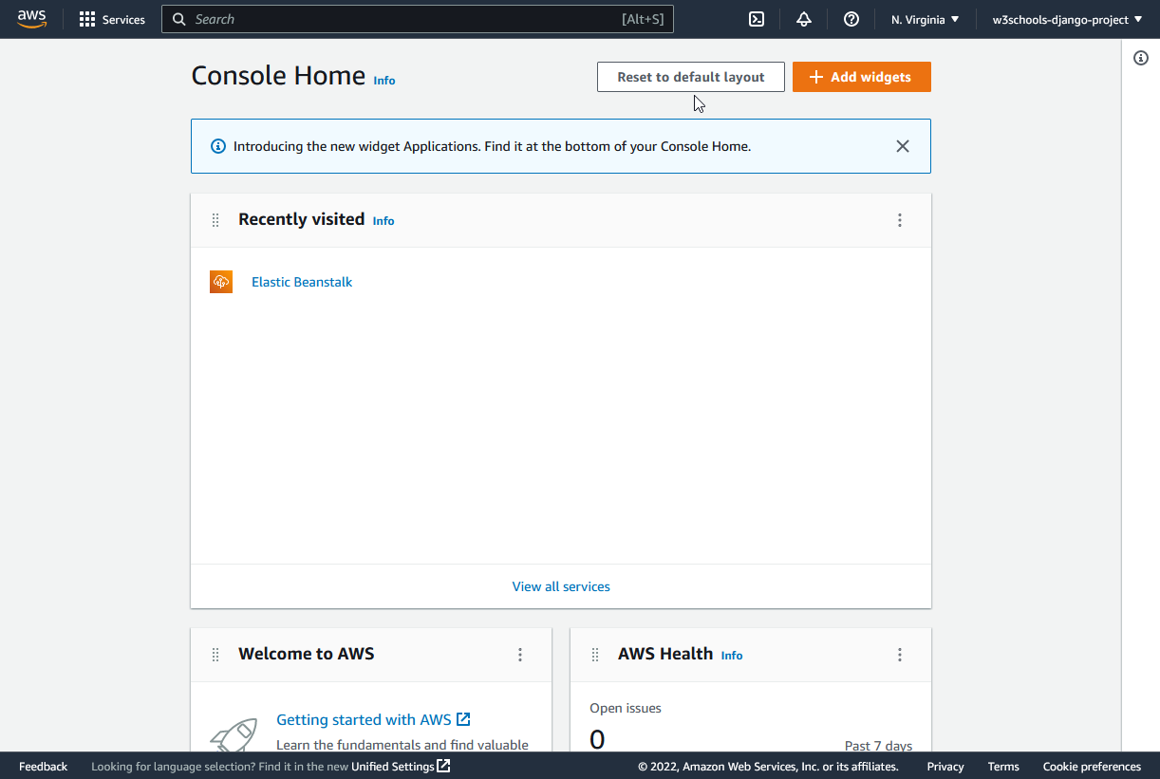Screen dimensions: 1160x779
Task: Open the Elastic Beanstalk link
Action: coord(302,282)
